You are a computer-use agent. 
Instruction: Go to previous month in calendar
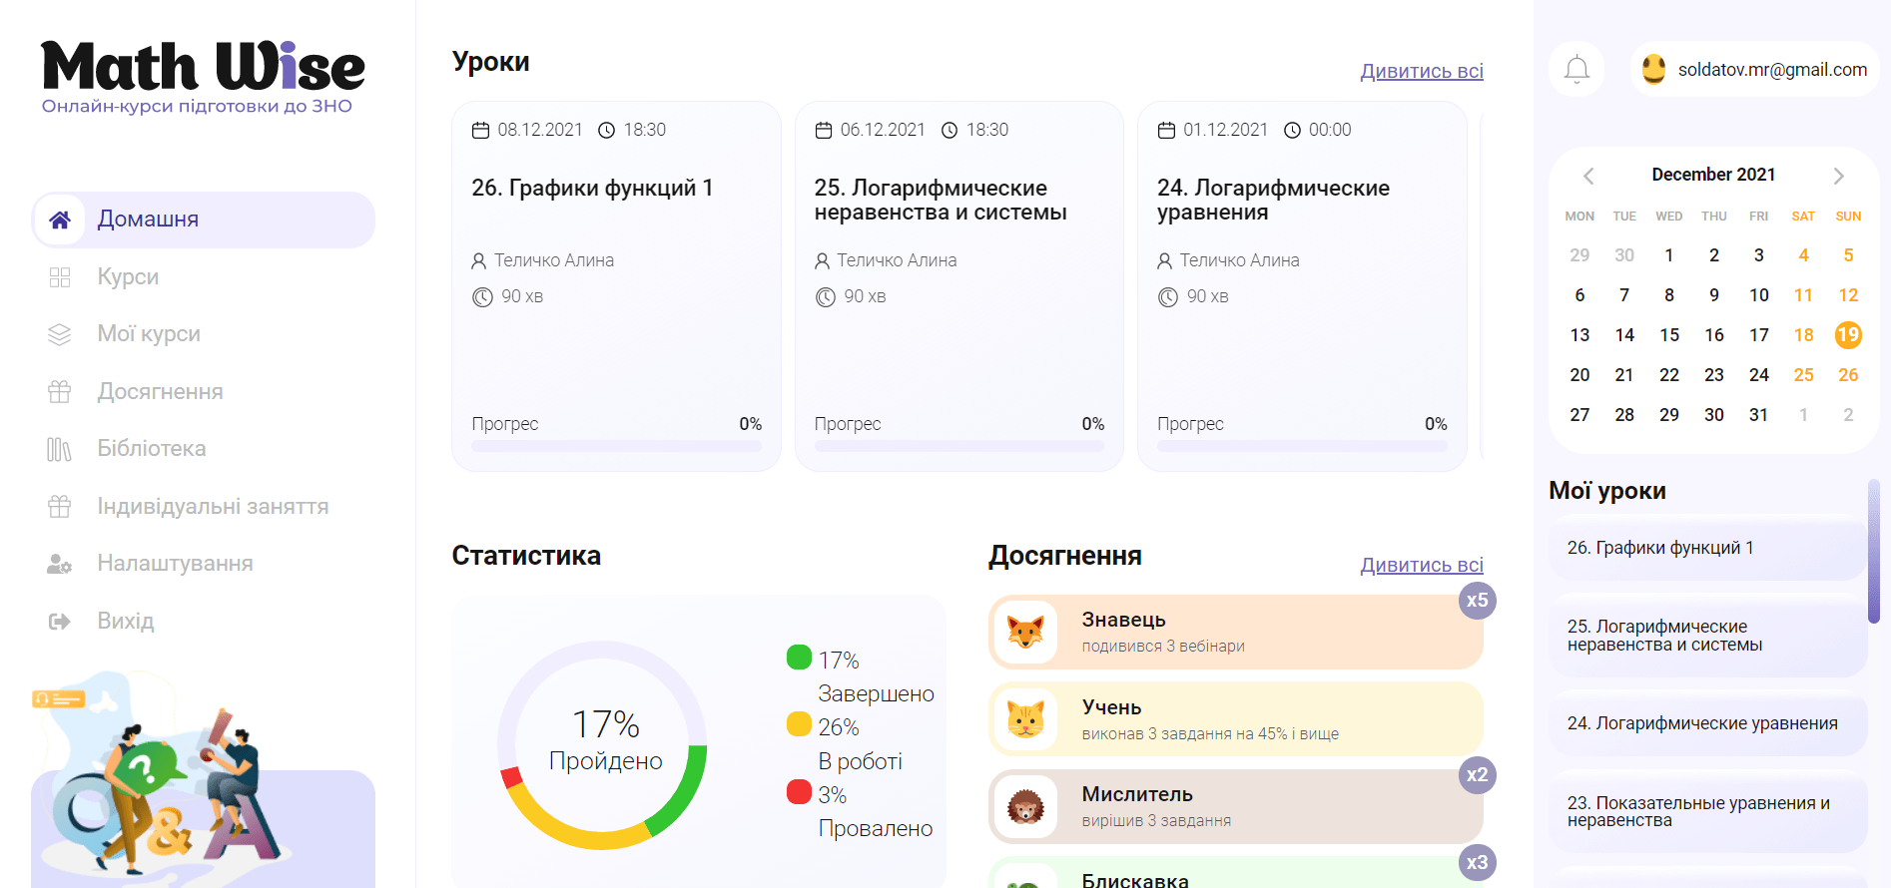1588,176
